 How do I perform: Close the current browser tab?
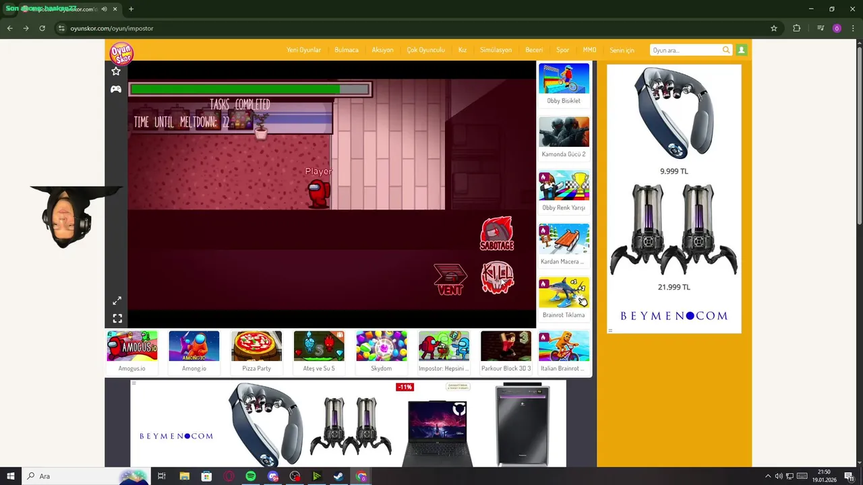[115, 9]
